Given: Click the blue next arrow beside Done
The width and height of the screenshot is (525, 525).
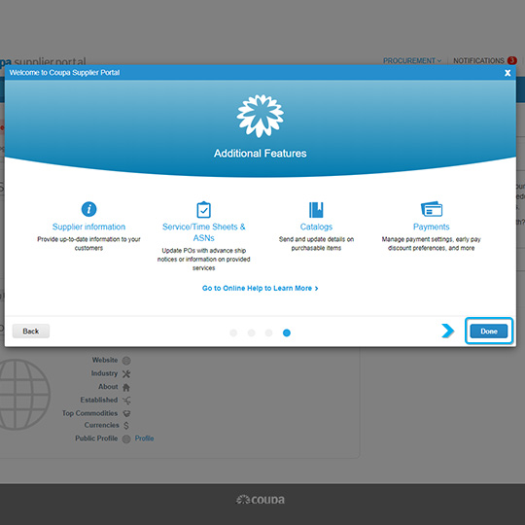Looking at the screenshot, I should coord(447,331).
